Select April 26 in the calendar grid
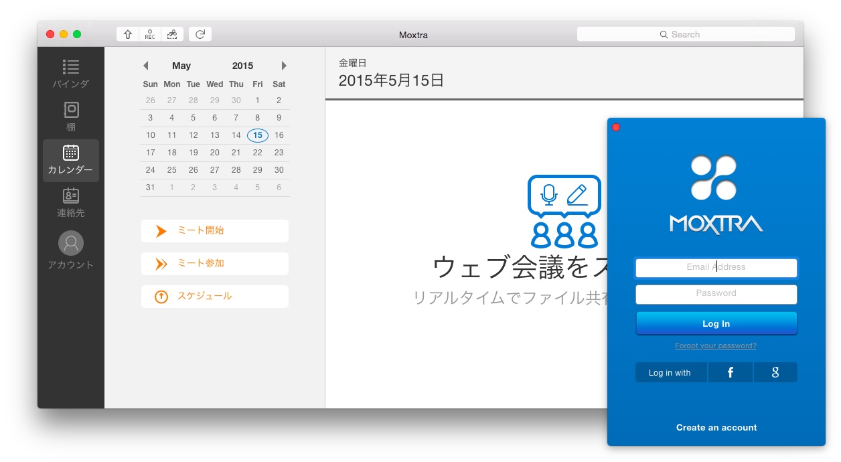 151,100
